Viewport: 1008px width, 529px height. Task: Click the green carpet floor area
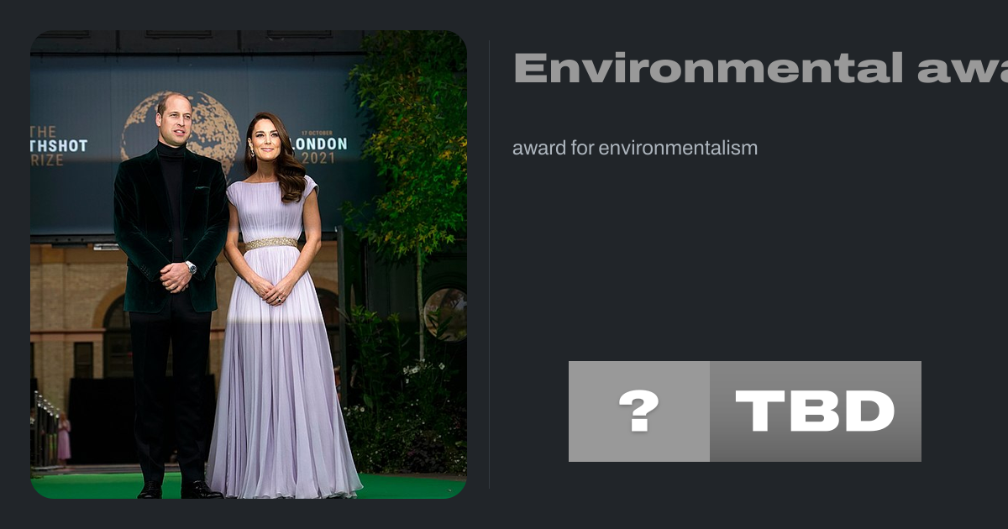tap(249, 485)
